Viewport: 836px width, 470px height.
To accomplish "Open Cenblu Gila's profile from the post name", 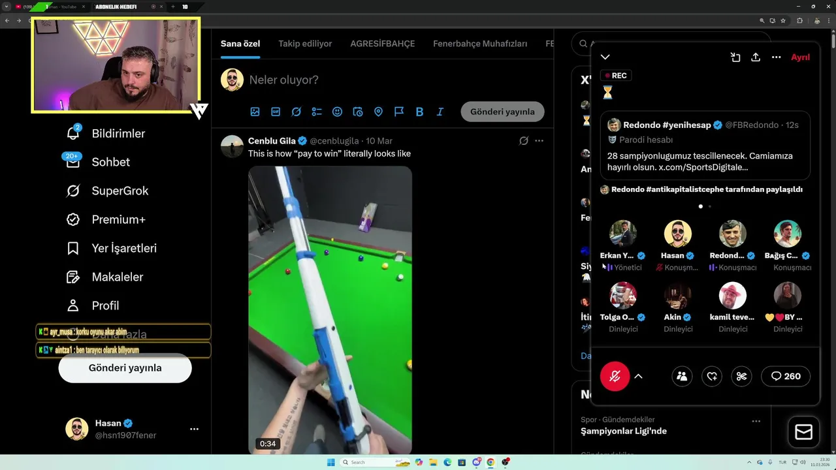I will pyautogui.click(x=272, y=140).
